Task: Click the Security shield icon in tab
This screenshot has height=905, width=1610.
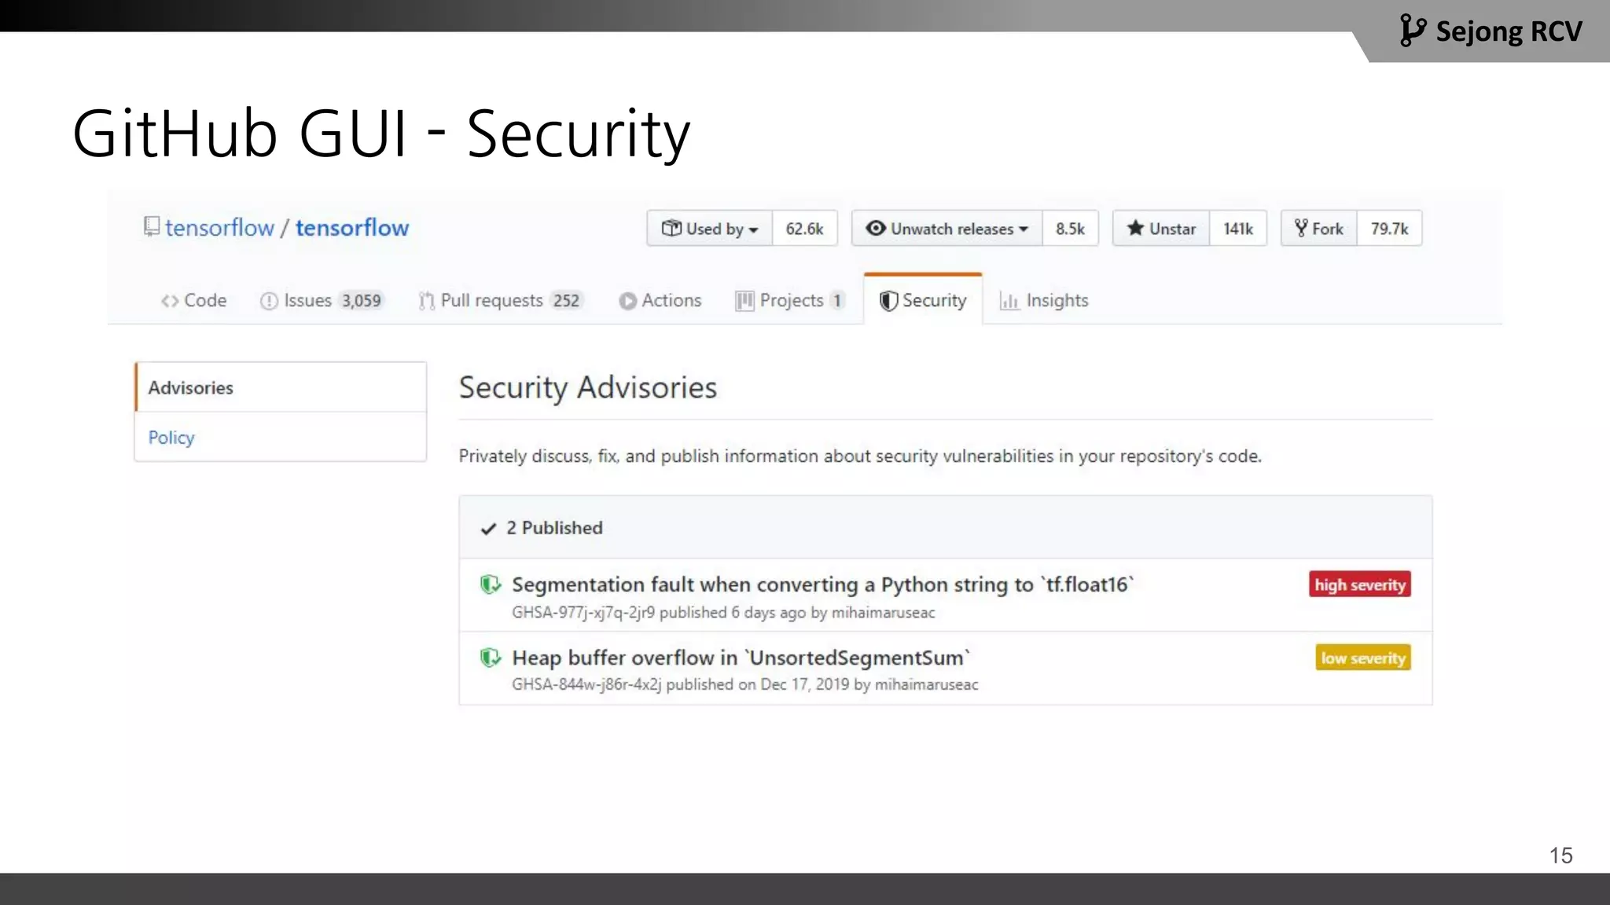Action: tap(888, 301)
